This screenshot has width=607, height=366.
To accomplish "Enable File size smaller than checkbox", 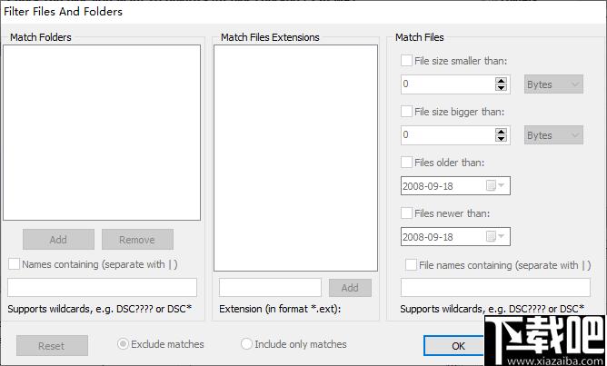I will [x=406, y=61].
